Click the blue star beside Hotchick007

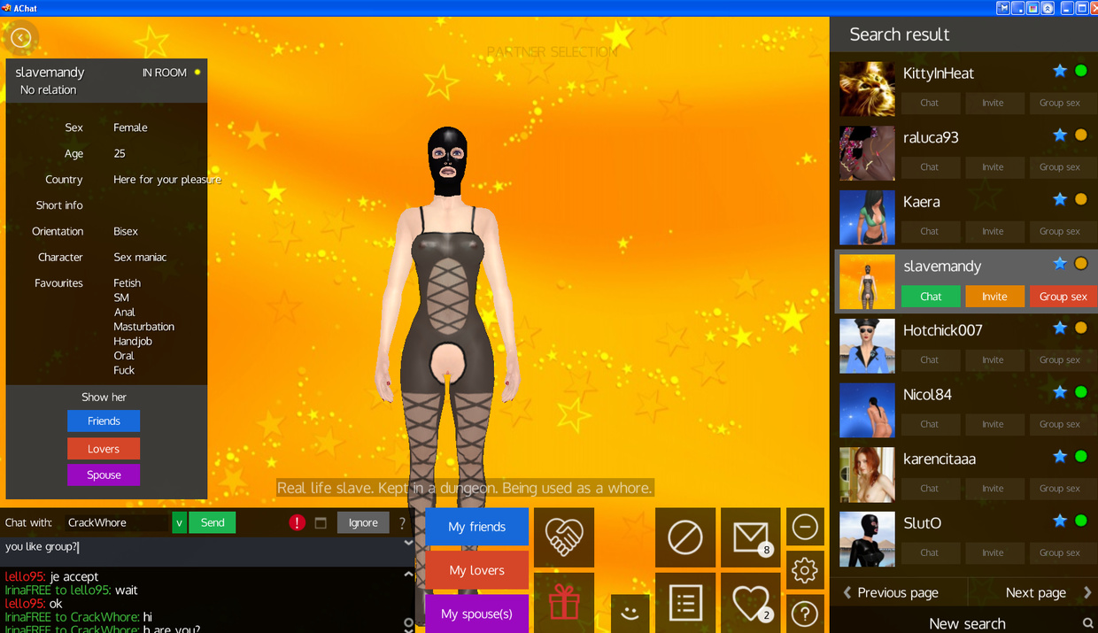[x=1060, y=328]
